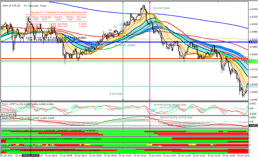Click the 'Yesterday' ADR column header
Viewport: 258px width, 157px height.
coord(46,17)
